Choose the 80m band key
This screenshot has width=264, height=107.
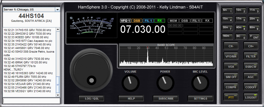(254, 28)
